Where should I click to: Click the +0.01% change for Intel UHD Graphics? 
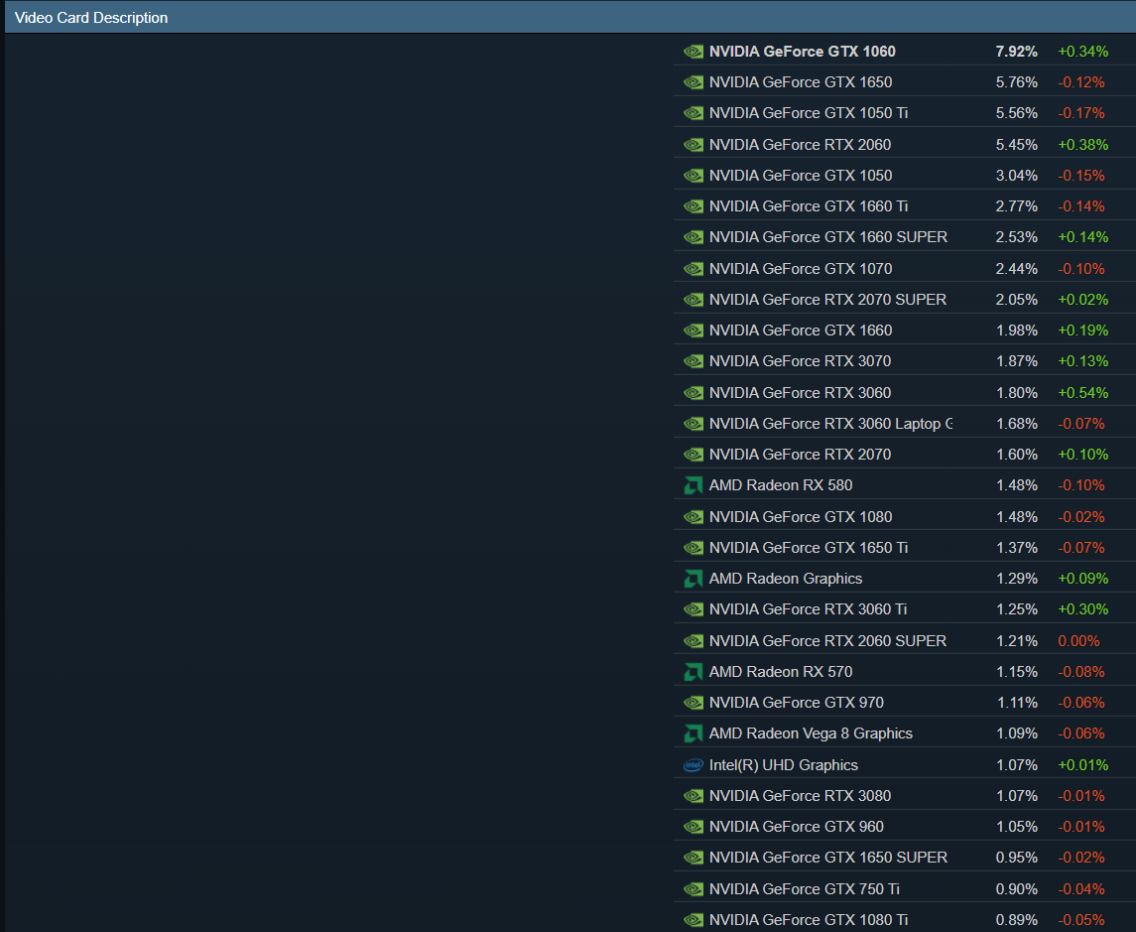(1083, 765)
